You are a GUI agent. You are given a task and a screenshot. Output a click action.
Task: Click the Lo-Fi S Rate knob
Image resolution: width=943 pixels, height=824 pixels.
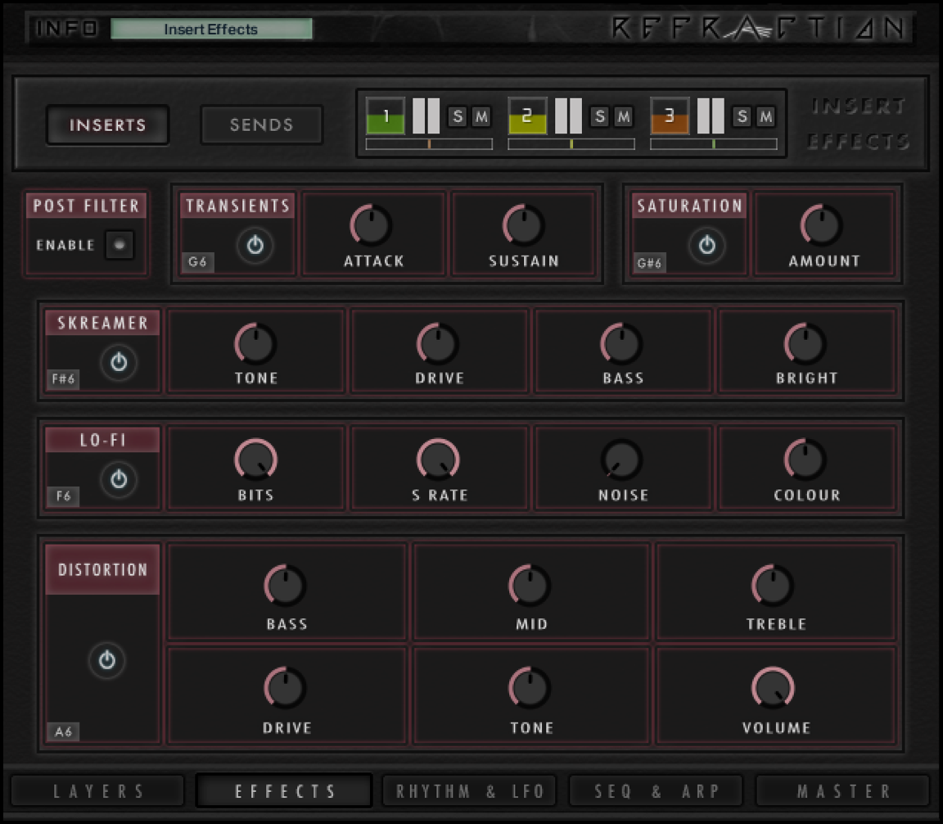[x=438, y=460]
